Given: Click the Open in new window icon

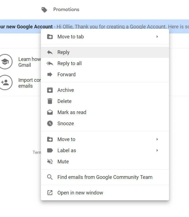Looking at the screenshot, I should click(x=50, y=193).
